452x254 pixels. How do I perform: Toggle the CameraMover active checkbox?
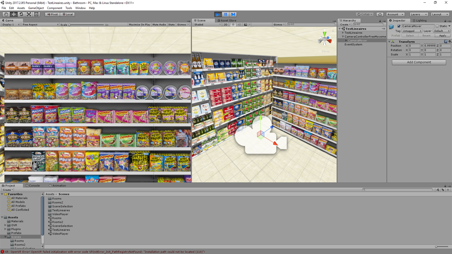click(399, 26)
